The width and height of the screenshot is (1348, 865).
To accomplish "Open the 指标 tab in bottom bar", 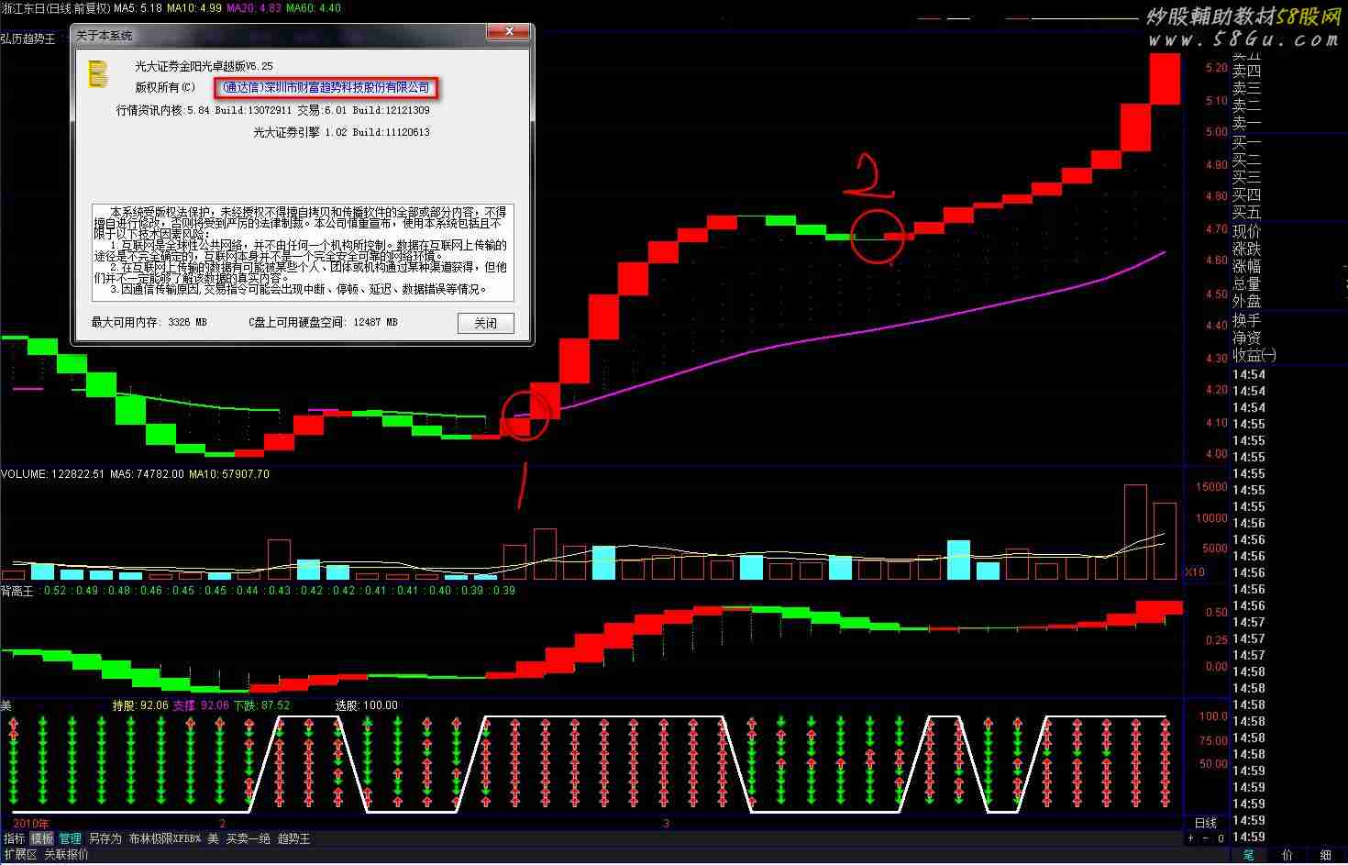I will pos(14,838).
